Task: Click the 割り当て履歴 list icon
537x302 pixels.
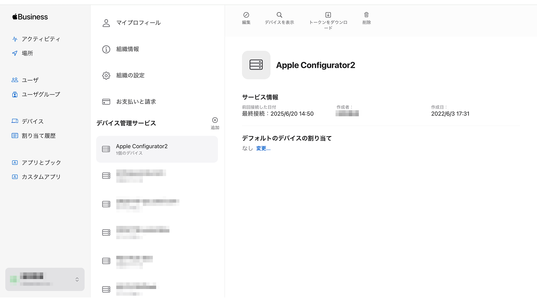Action: point(15,136)
